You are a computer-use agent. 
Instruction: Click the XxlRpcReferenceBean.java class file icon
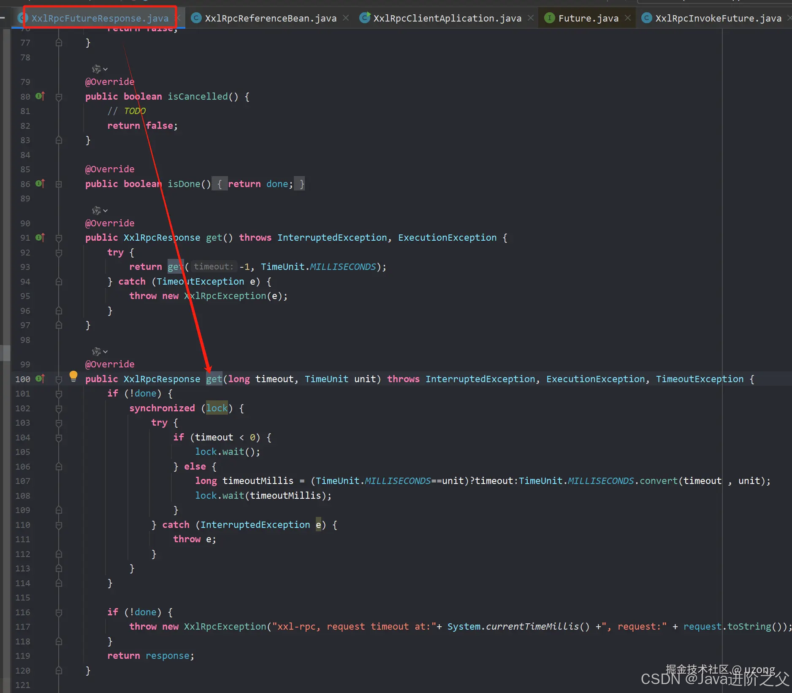click(196, 18)
